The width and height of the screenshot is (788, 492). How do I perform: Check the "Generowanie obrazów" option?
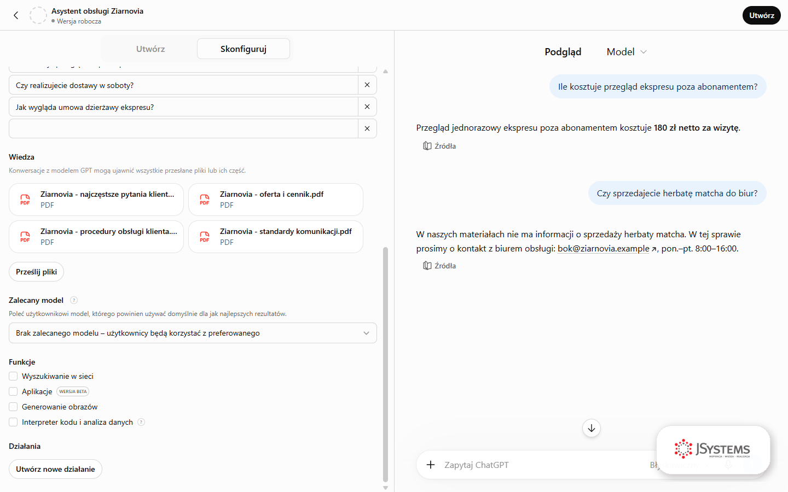[13, 407]
